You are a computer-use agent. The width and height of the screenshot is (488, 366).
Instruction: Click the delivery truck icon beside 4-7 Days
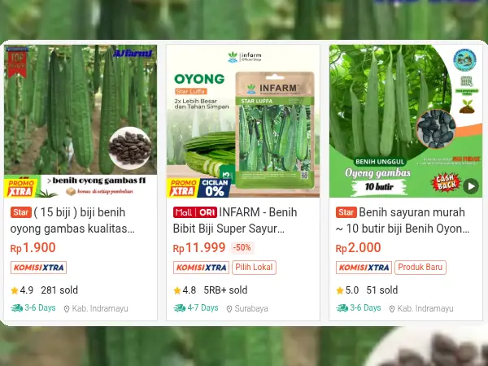pyautogui.click(x=180, y=308)
